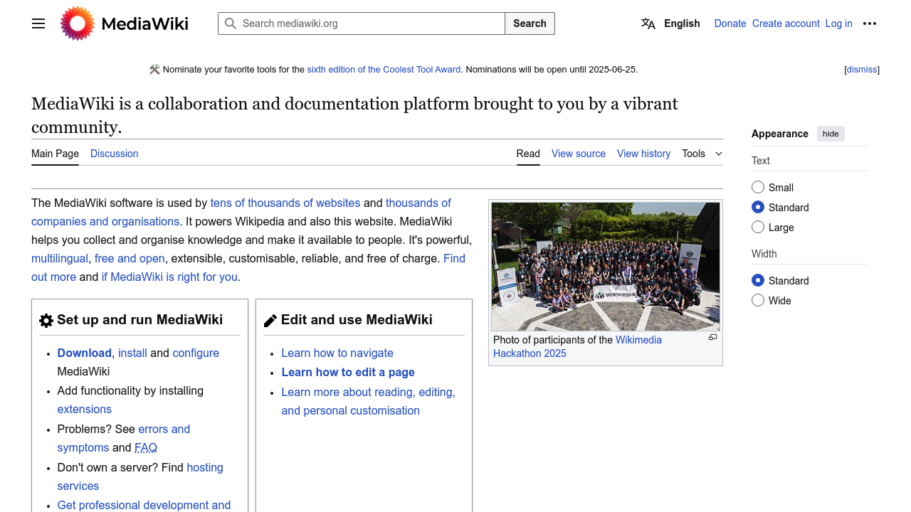911x512 pixels.
Task: Expand the Tools dropdown menu
Action: coord(702,154)
